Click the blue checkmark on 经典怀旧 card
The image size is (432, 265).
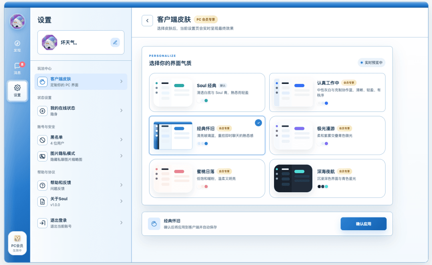point(258,123)
